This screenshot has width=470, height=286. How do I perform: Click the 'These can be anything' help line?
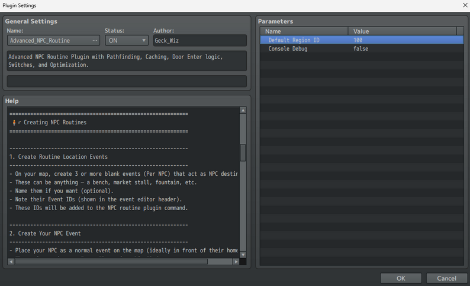(x=103, y=182)
